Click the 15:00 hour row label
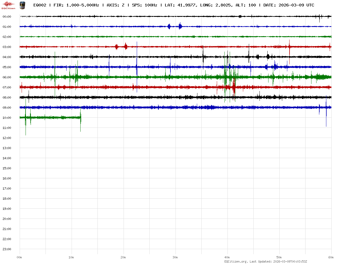This screenshot has height=264, width=337. pyautogui.click(x=7, y=168)
